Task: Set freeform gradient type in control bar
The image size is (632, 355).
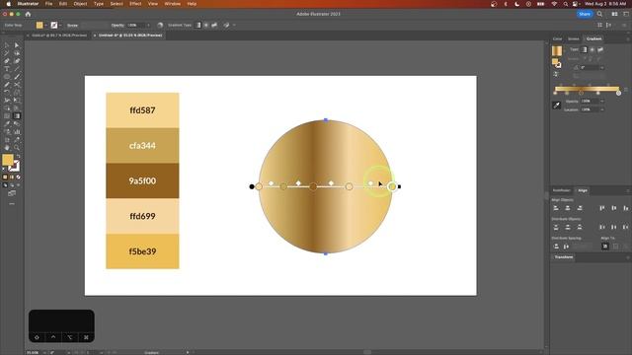Action: point(214,25)
